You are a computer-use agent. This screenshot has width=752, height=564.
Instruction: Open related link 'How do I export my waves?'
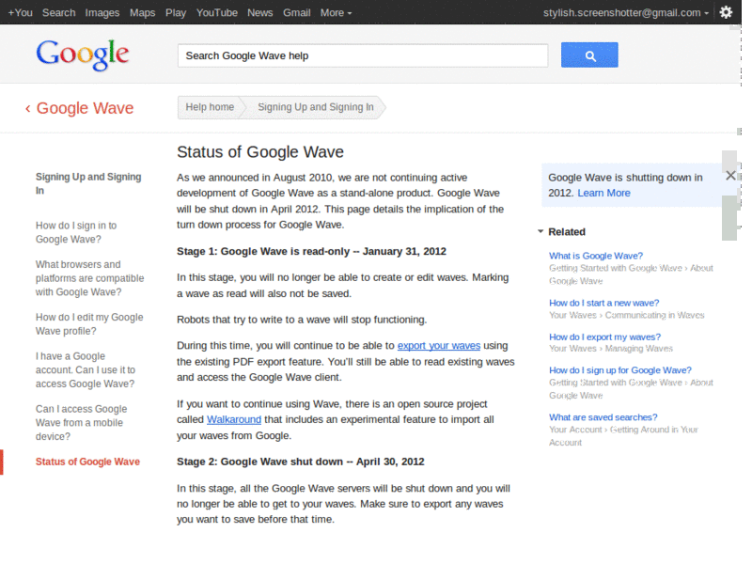pyautogui.click(x=604, y=337)
